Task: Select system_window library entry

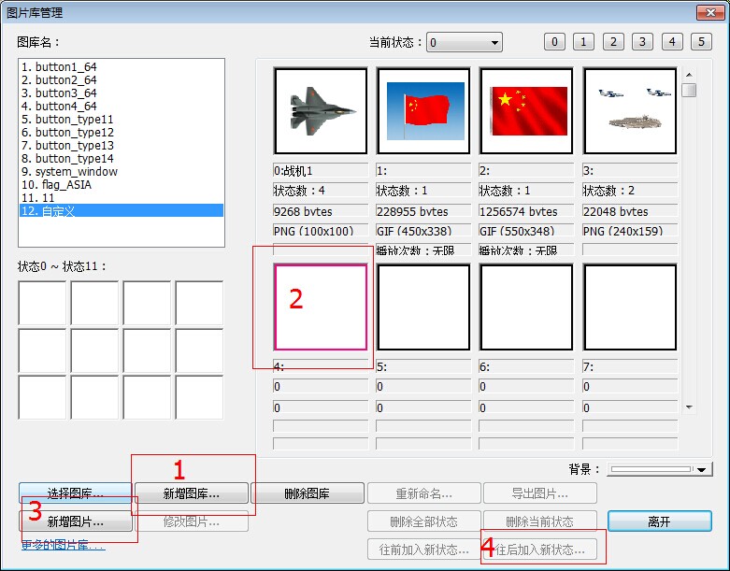Action: pos(68,172)
